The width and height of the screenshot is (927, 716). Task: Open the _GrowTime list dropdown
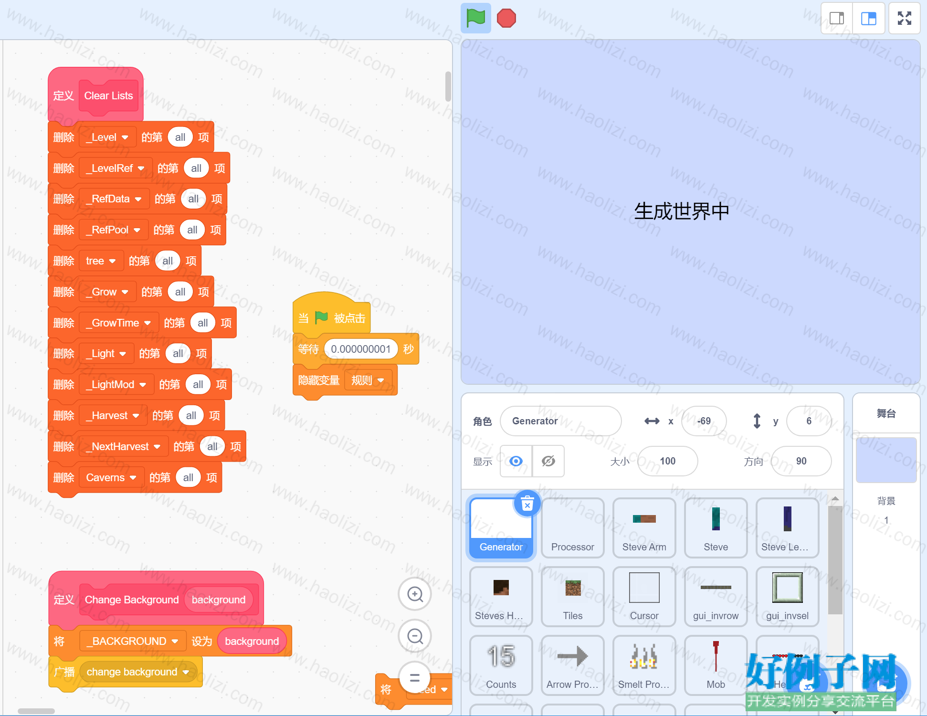coord(119,323)
